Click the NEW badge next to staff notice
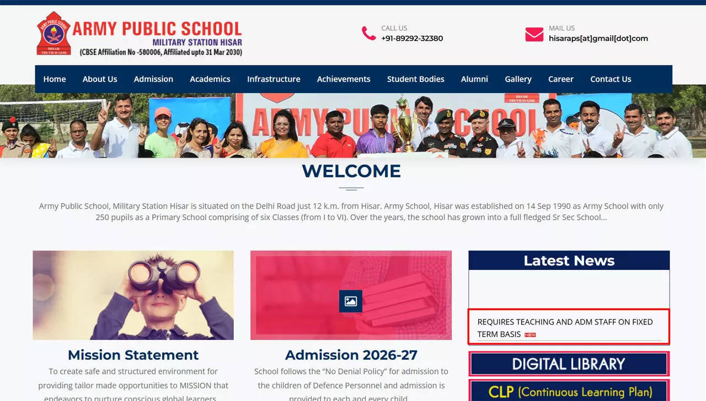The height and width of the screenshot is (401, 706). pyautogui.click(x=529, y=334)
